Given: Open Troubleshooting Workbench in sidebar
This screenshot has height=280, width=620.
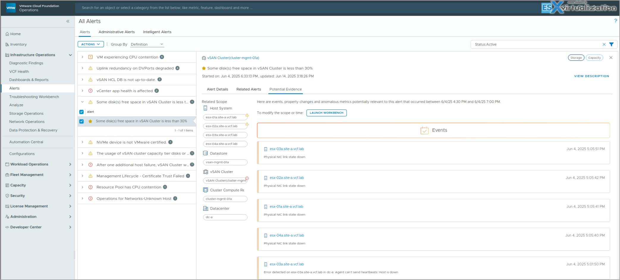Looking at the screenshot, I should click(34, 97).
